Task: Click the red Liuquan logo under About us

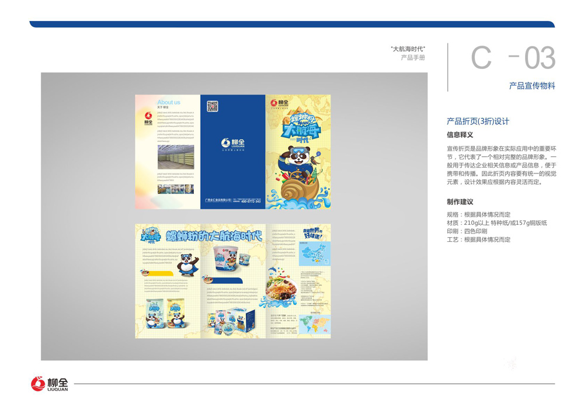Action: (x=147, y=119)
